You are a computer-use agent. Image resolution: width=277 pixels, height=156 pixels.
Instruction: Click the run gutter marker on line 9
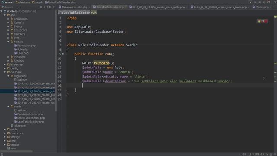[63, 54]
